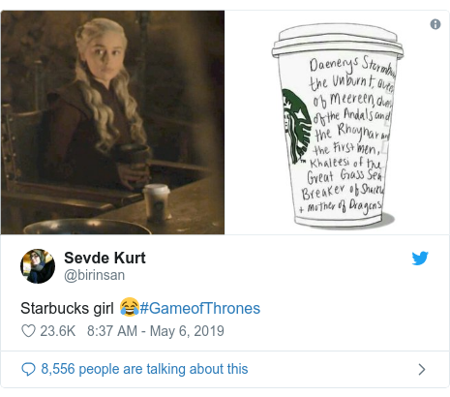Viewport: 450px width, 397px height.
Task: Click the green Starbucks logo on cup
Action: pyautogui.click(x=296, y=127)
